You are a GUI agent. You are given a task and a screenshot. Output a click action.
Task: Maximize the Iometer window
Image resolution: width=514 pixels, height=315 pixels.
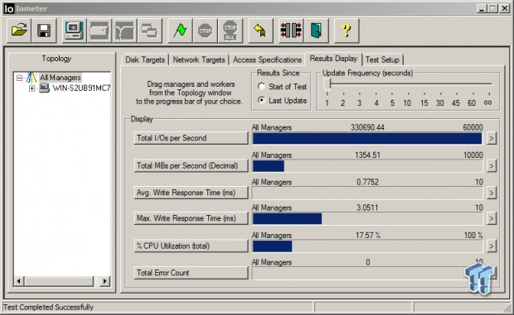click(x=492, y=8)
